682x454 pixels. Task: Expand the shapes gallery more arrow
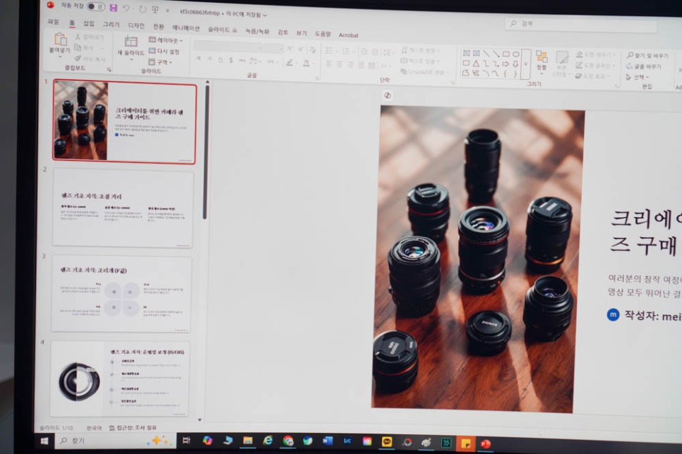point(526,64)
